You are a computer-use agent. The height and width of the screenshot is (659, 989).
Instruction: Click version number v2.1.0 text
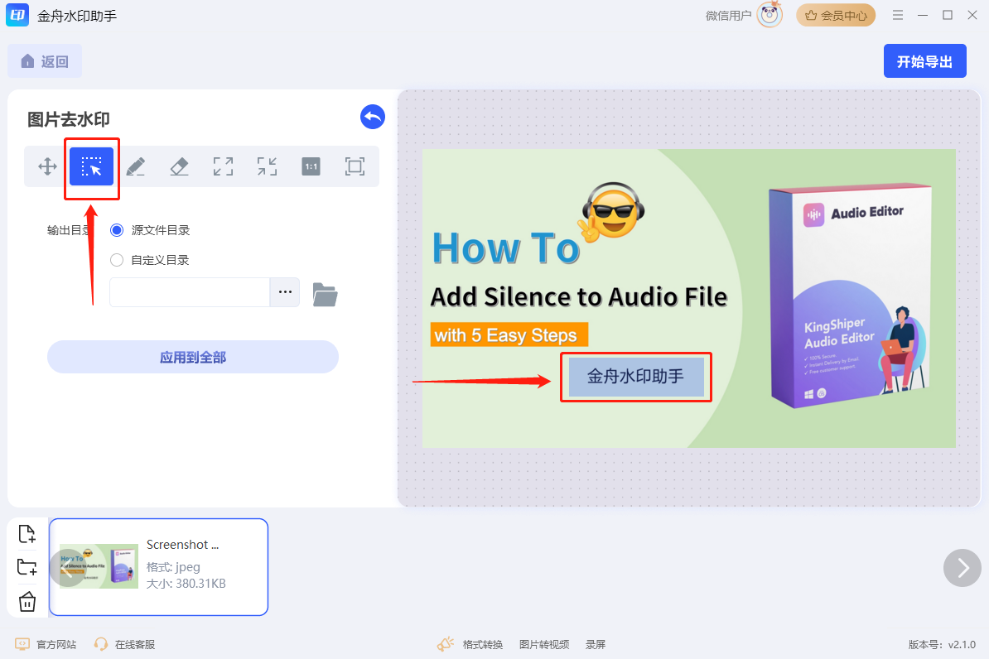942,644
